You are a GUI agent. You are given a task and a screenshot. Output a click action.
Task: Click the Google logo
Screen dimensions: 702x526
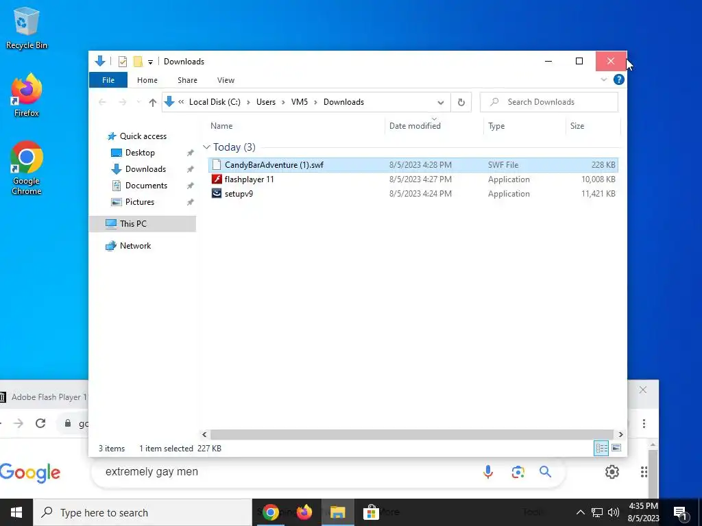click(x=30, y=473)
